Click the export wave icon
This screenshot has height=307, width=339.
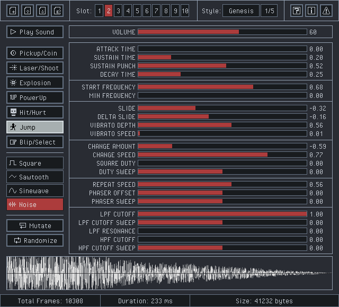(x=57, y=11)
